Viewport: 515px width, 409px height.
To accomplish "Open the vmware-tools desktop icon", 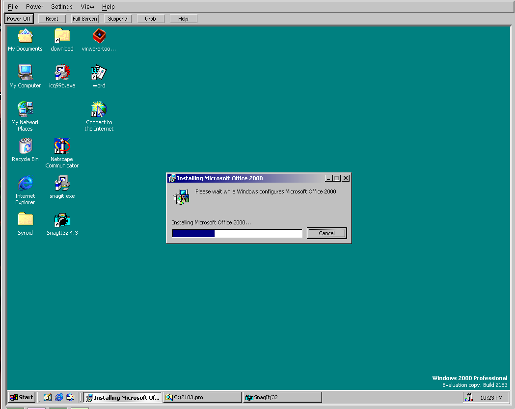I will (x=99, y=36).
